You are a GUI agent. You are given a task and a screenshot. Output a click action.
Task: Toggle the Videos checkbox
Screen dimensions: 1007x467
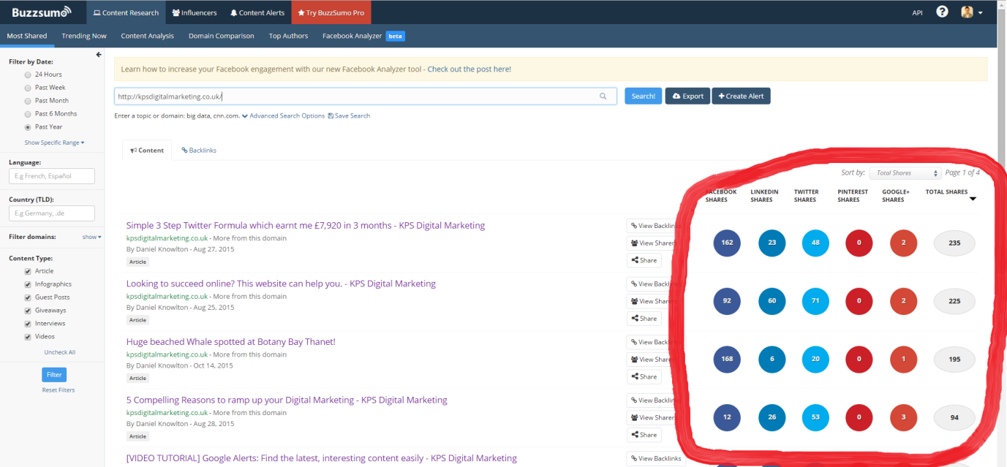tap(29, 337)
